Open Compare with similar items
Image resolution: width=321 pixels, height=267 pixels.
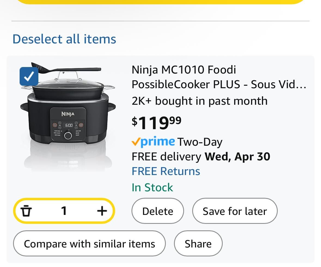point(89,244)
